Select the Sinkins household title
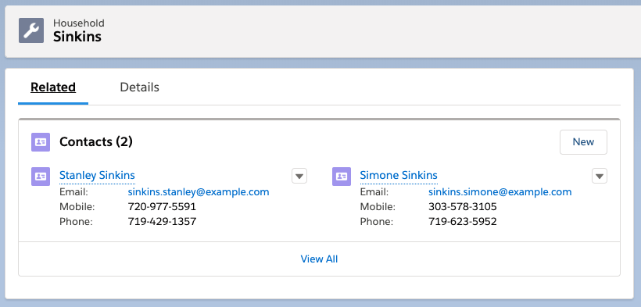The height and width of the screenshot is (307, 641). click(x=77, y=37)
